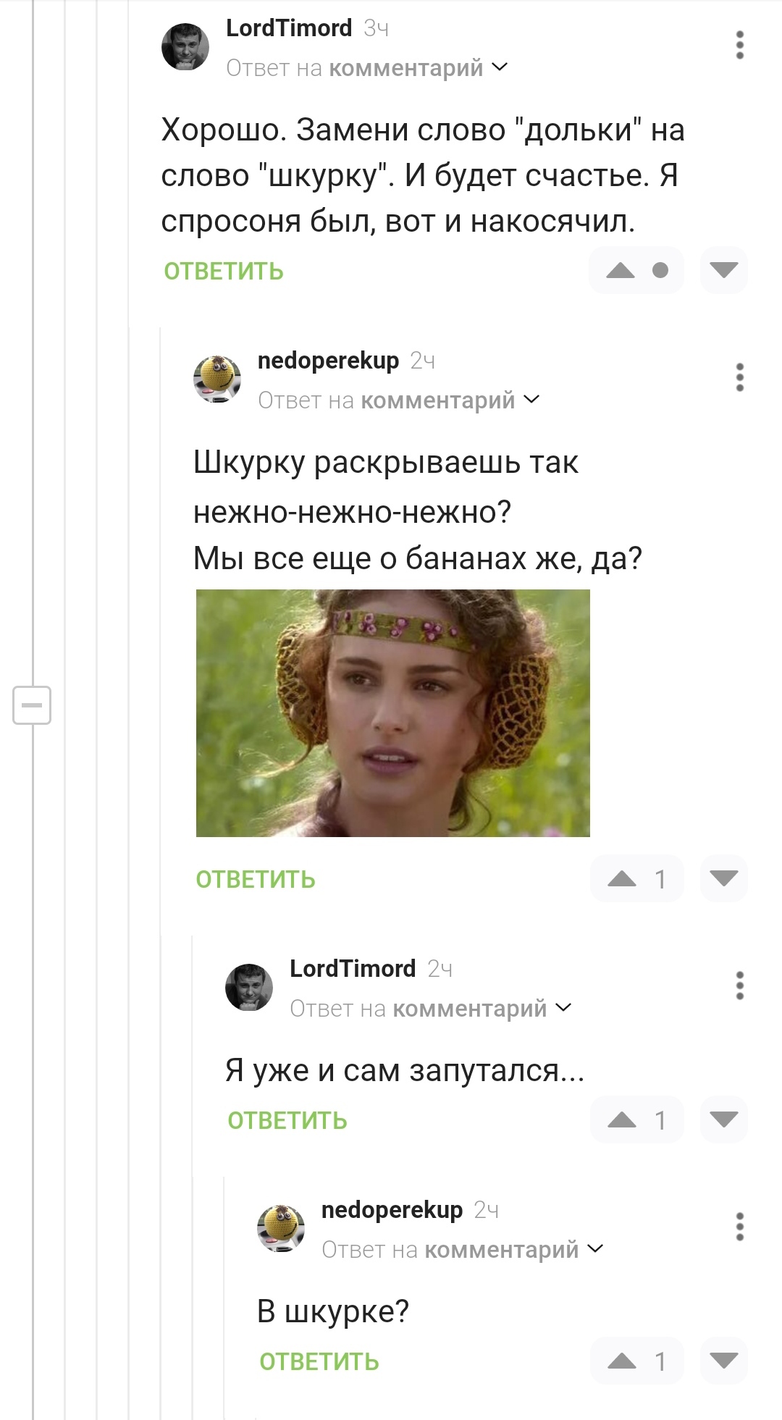
Task: Open nedoperekup username link on the image comment
Action: tap(328, 360)
